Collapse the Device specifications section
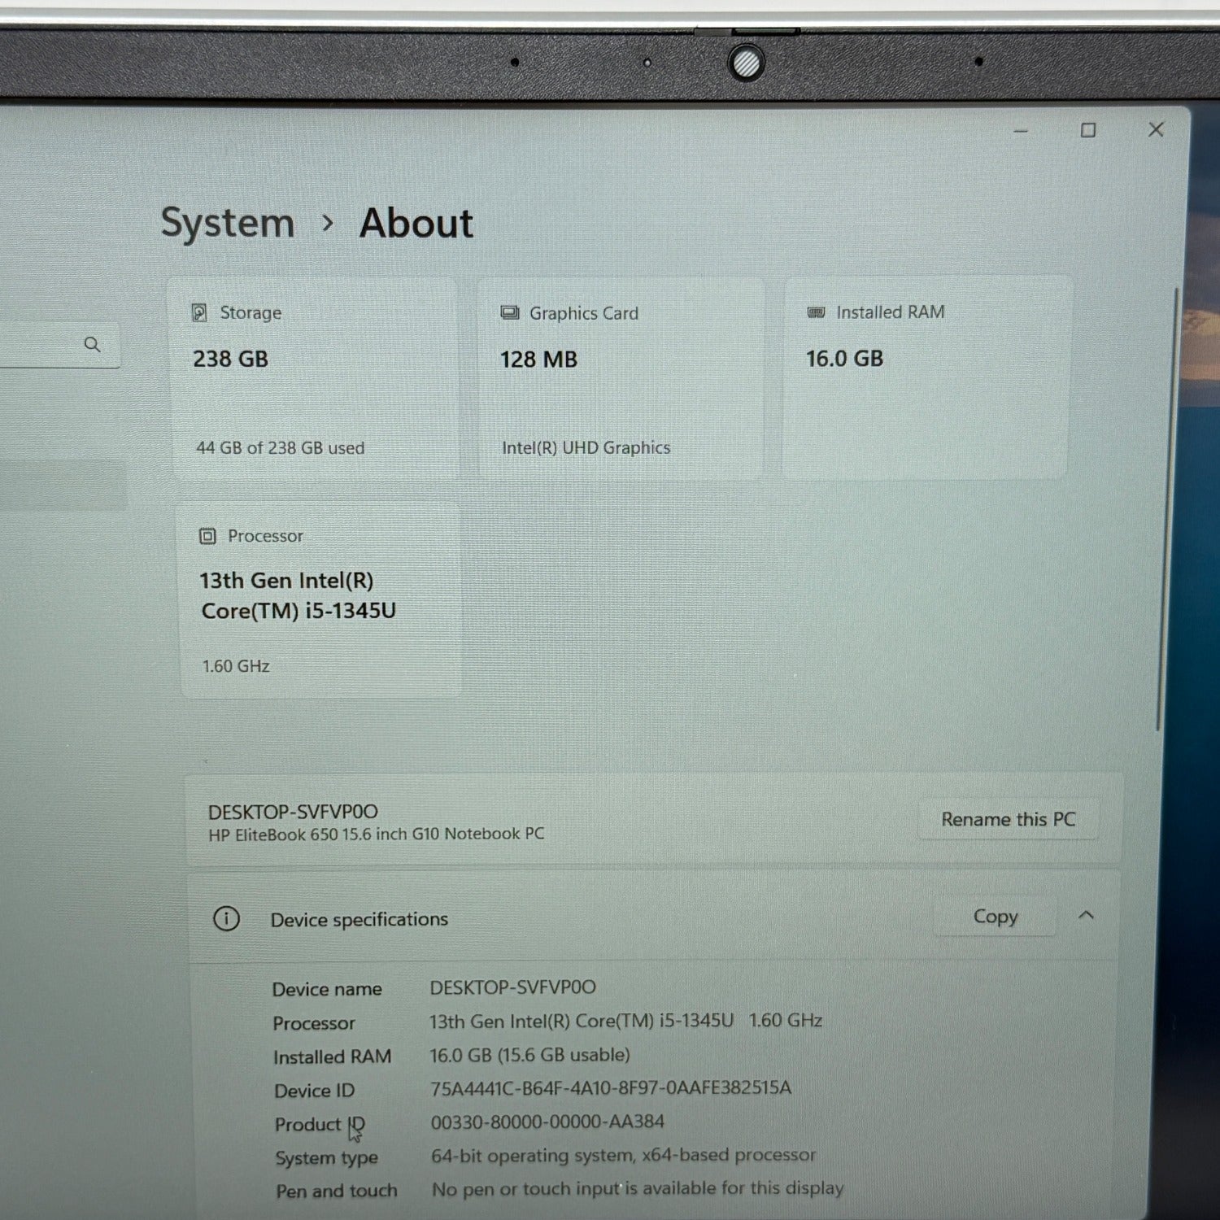Viewport: 1220px width, 1220px height. pyautogui.click(x=1086, y=916)
